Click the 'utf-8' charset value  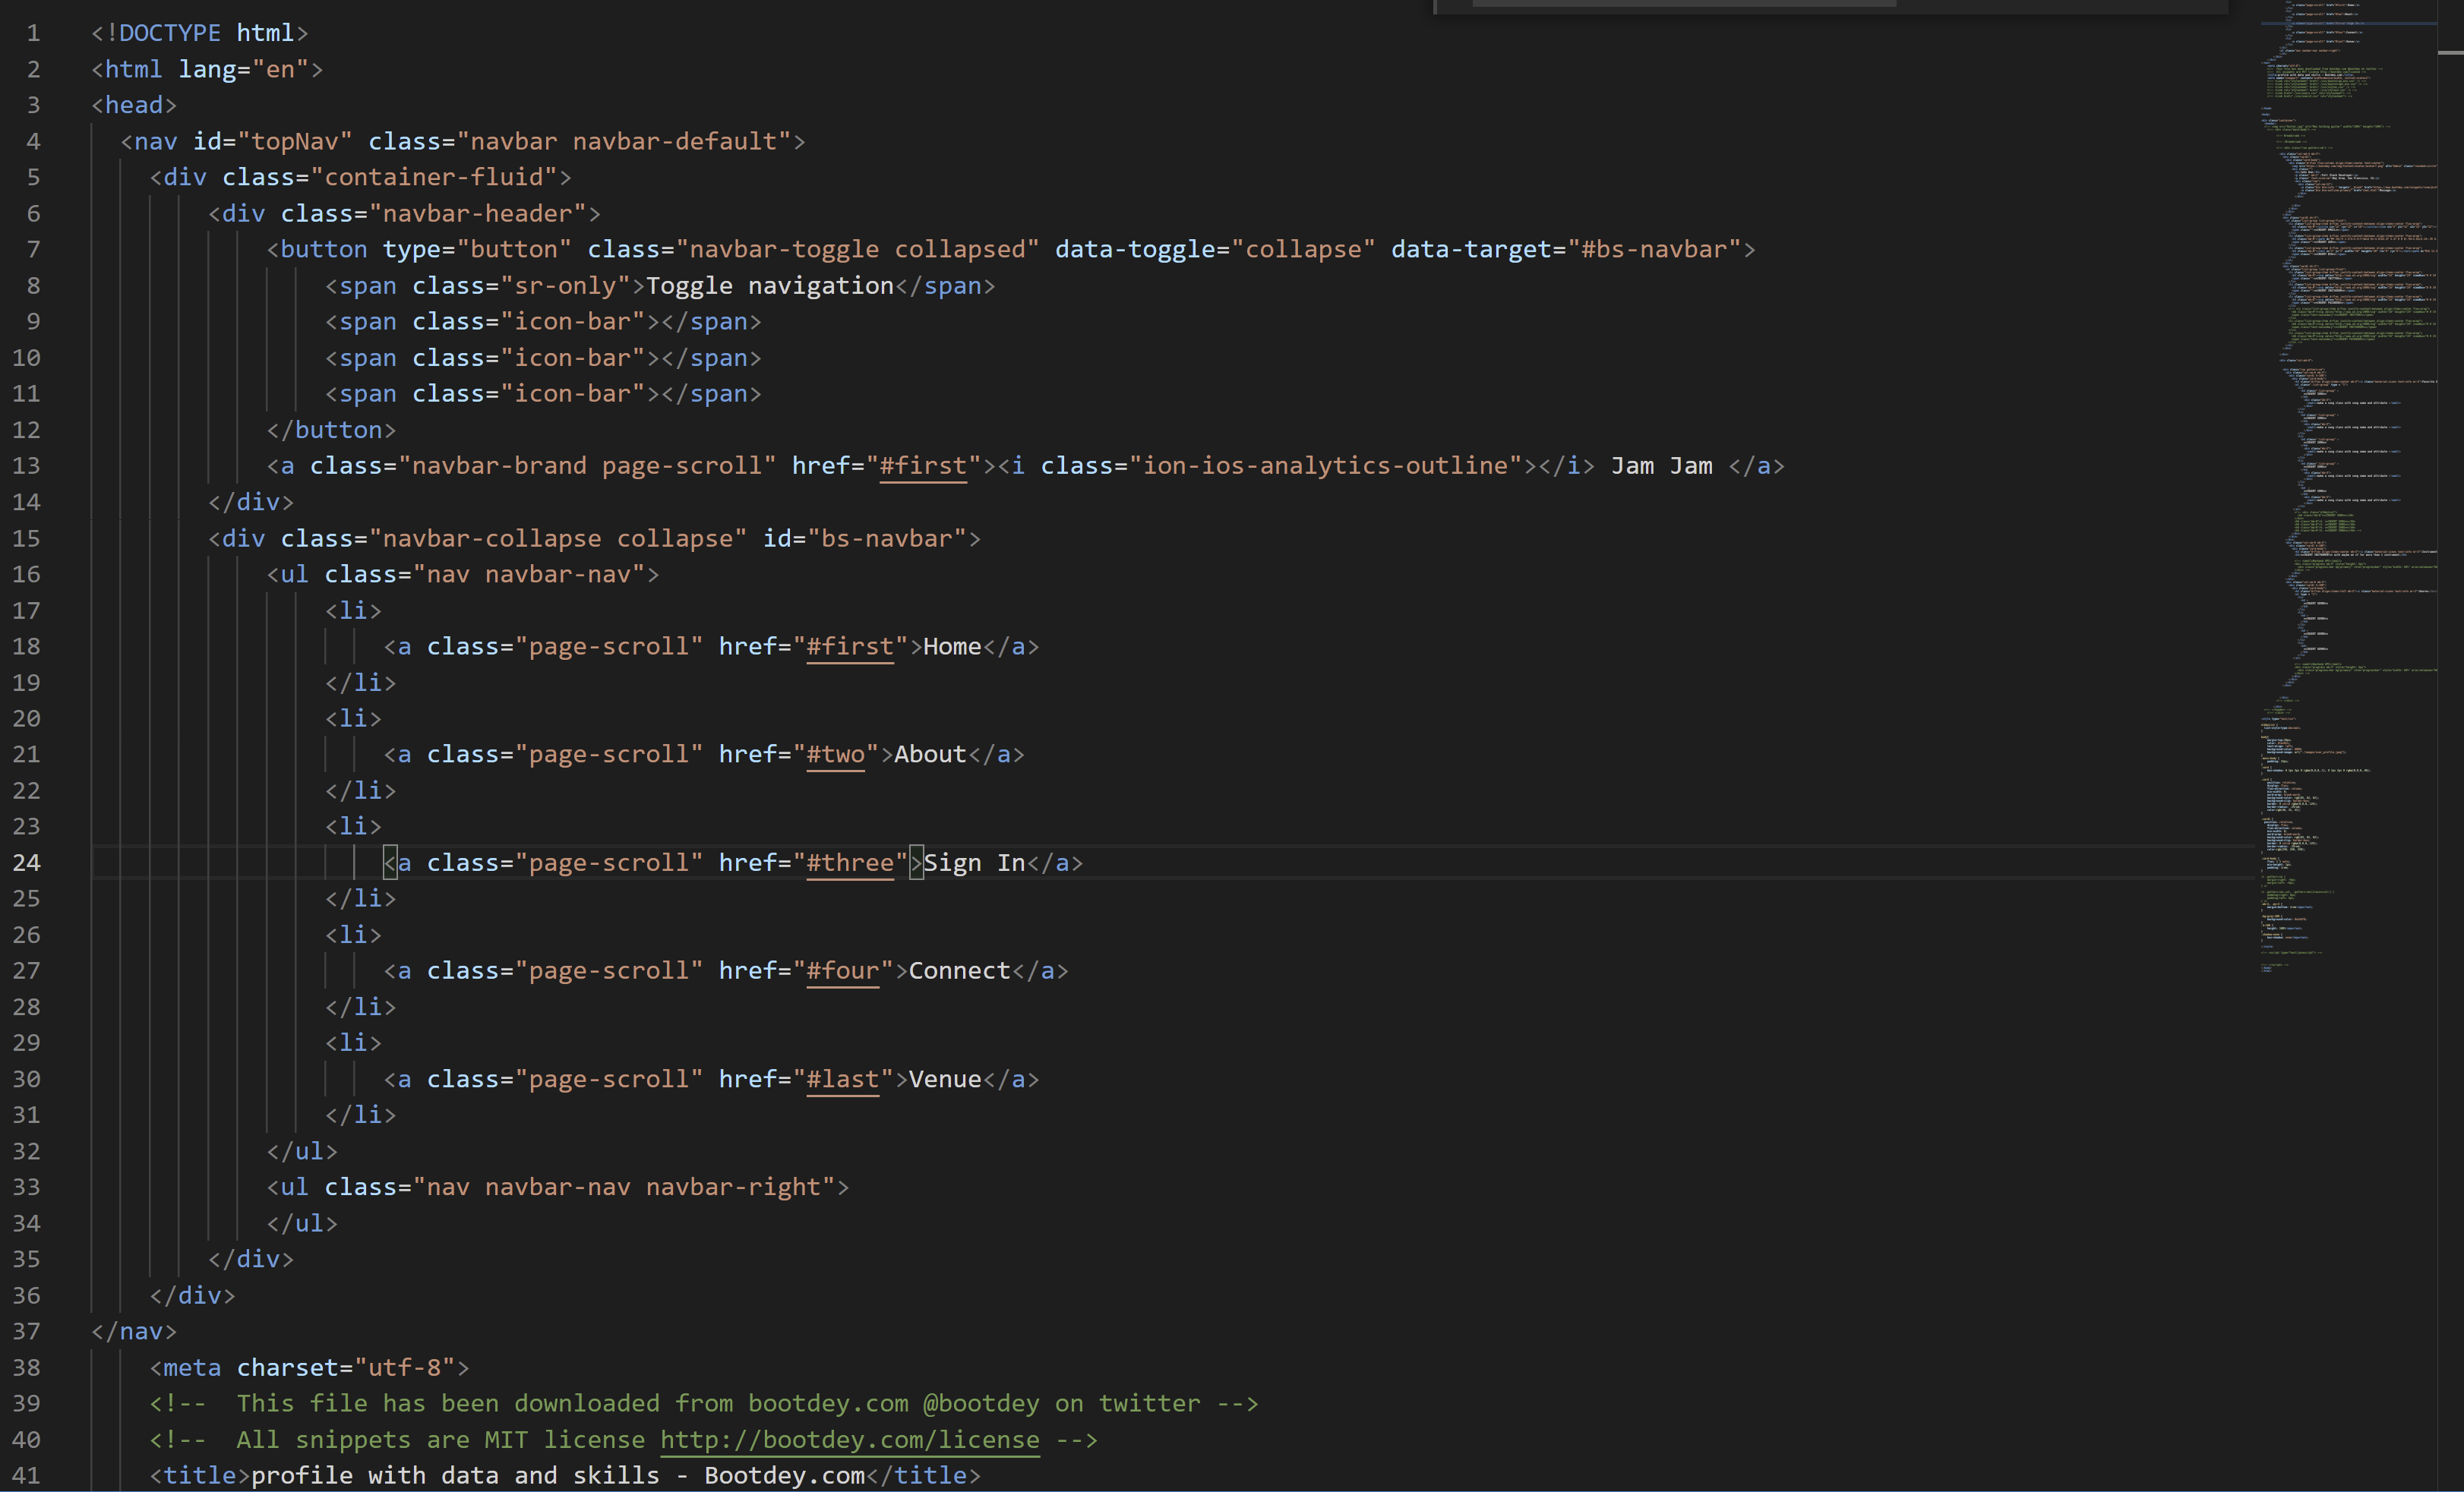pyautogui.click(x=404, y=1367)
